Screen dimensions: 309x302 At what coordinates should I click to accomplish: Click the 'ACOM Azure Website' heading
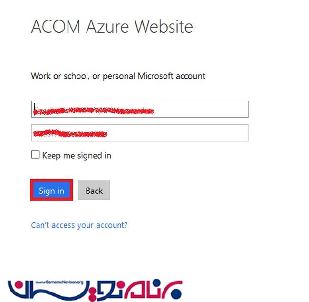[112, 27]
